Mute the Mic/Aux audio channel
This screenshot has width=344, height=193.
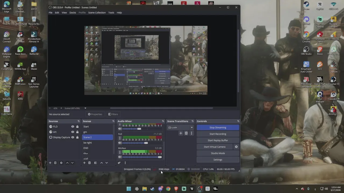coord(120,157)
